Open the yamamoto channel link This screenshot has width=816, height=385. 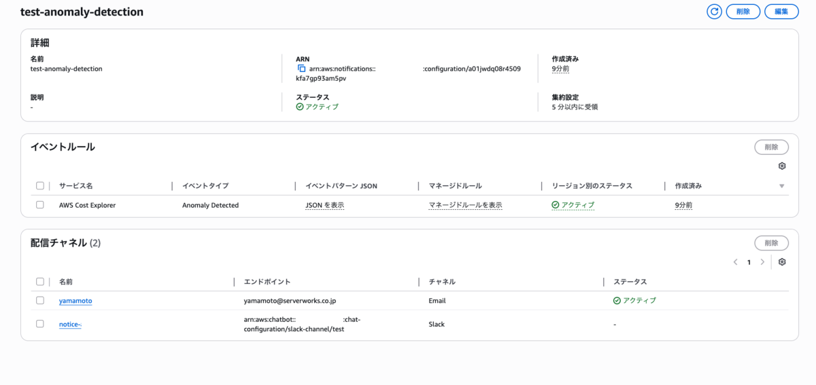point(75,300)
